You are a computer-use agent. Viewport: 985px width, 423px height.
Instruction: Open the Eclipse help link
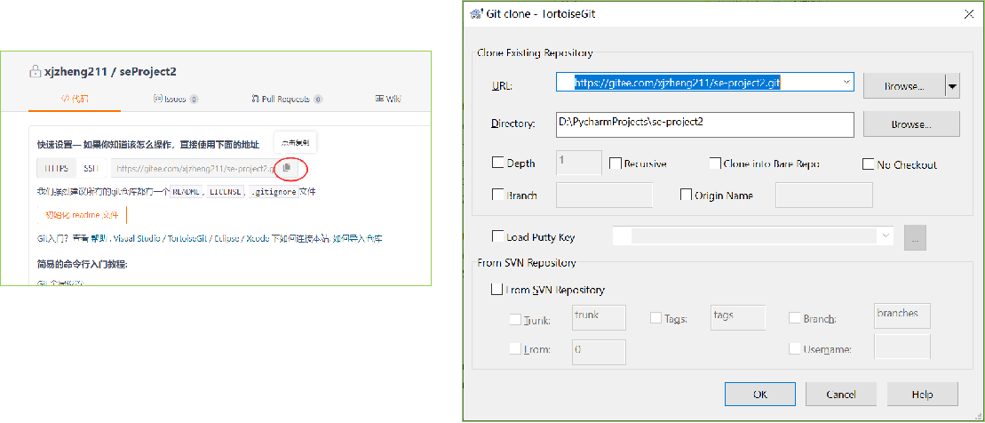[226, 239]
